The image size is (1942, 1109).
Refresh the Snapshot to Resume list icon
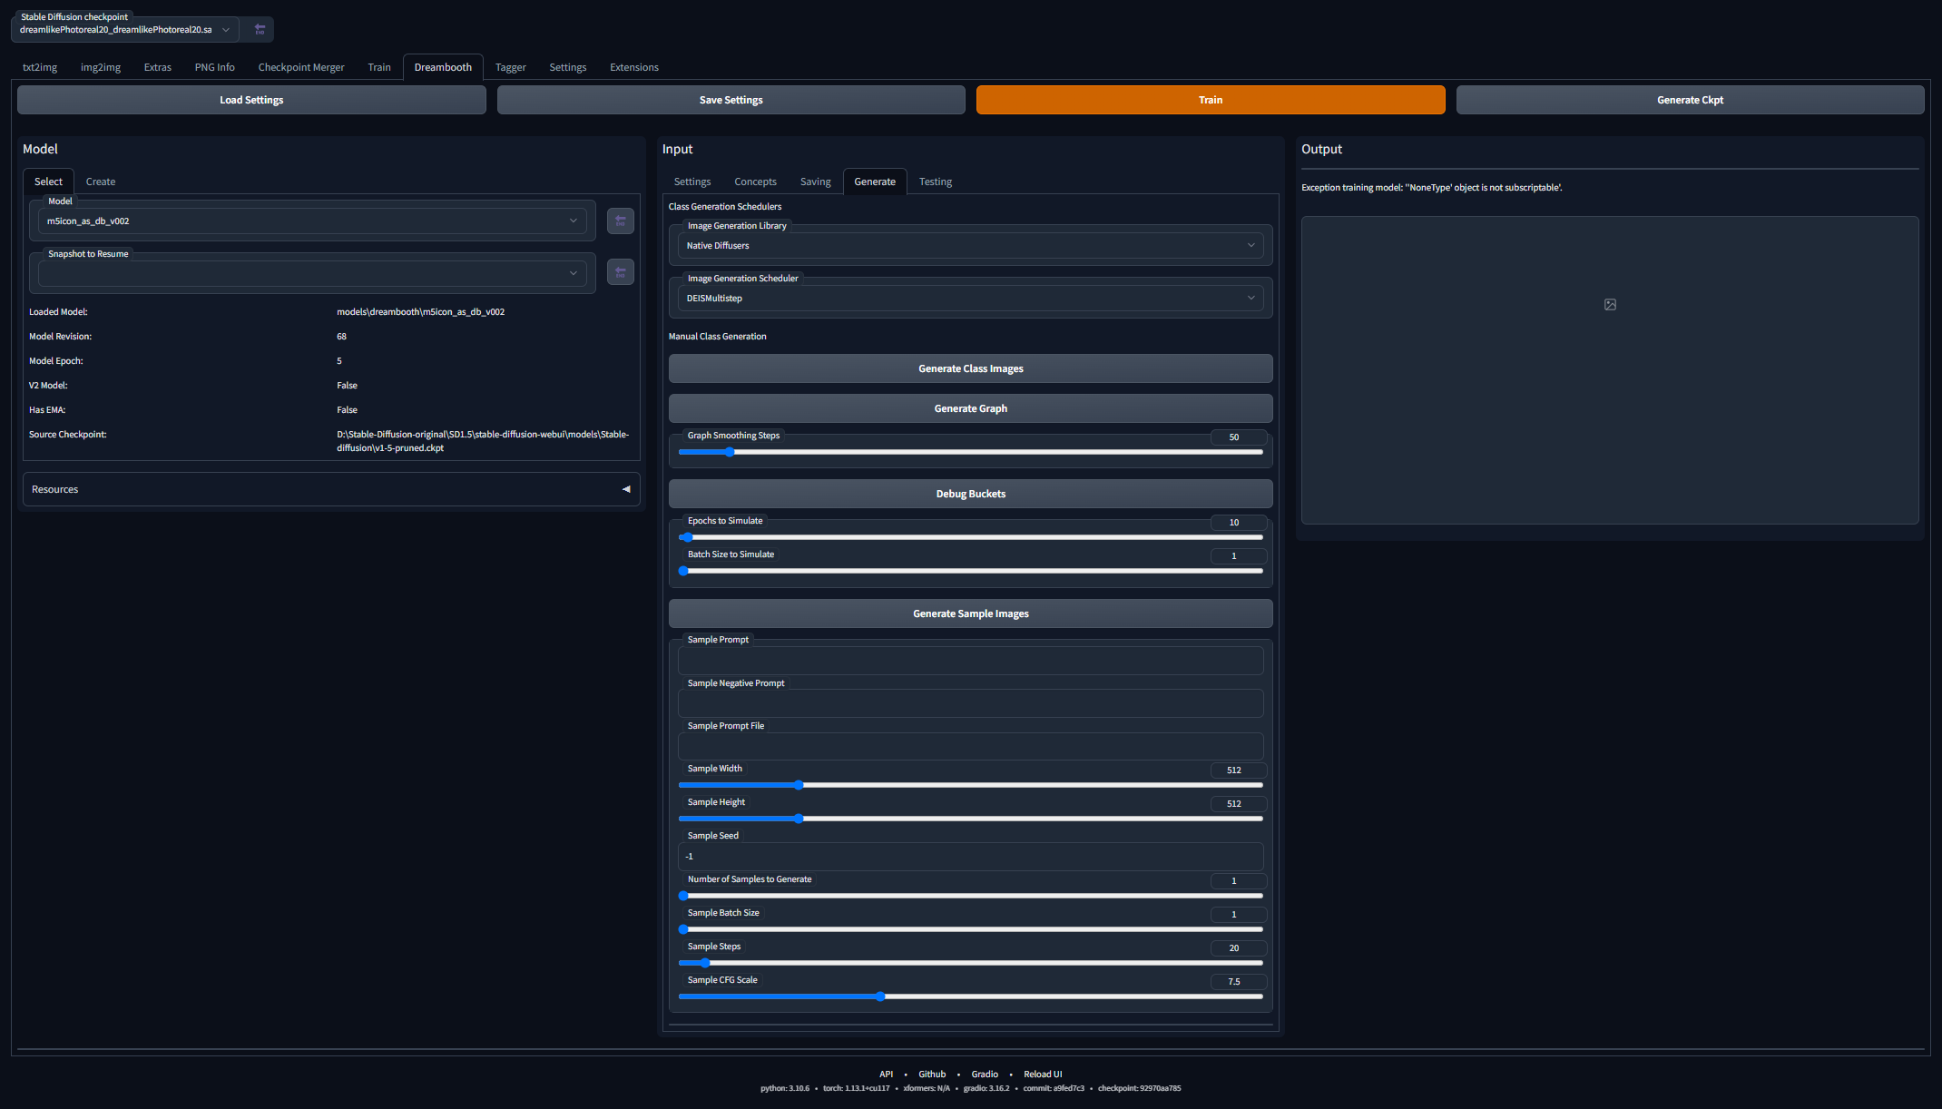[x=621, y=272]
